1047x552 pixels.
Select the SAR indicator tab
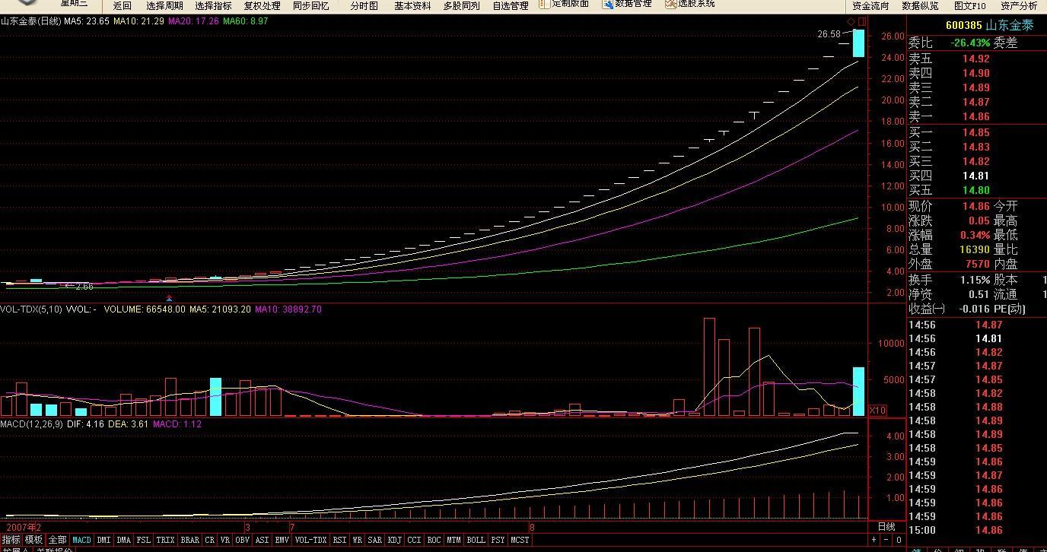coord(374,540)
